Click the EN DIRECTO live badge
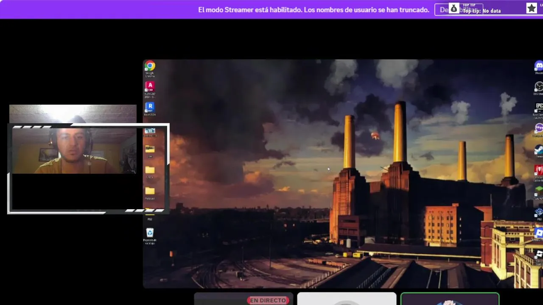The width and height of the screenshot is (543, 305). click(x=268, y=300)
